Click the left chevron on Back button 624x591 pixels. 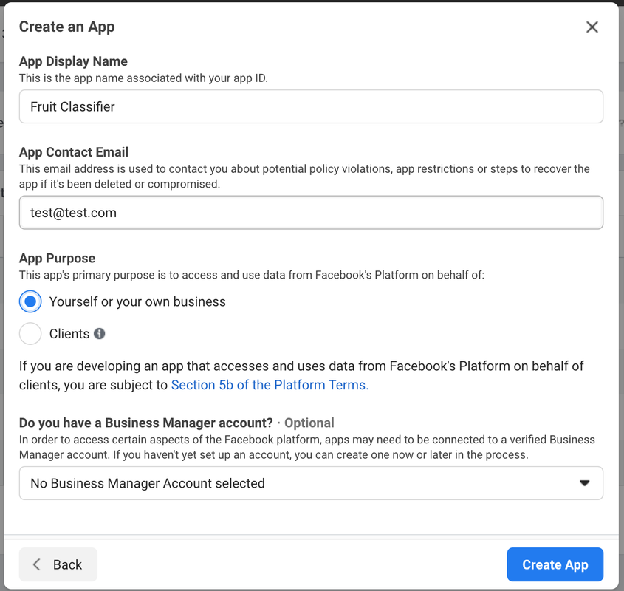tap(37, 564)
